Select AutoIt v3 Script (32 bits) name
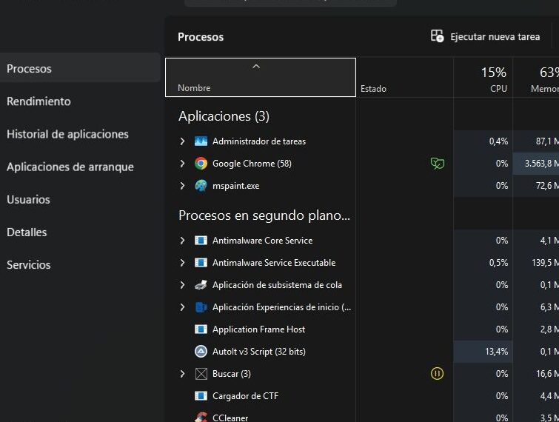This screenshot has width=559, height=422. [259, 352]
